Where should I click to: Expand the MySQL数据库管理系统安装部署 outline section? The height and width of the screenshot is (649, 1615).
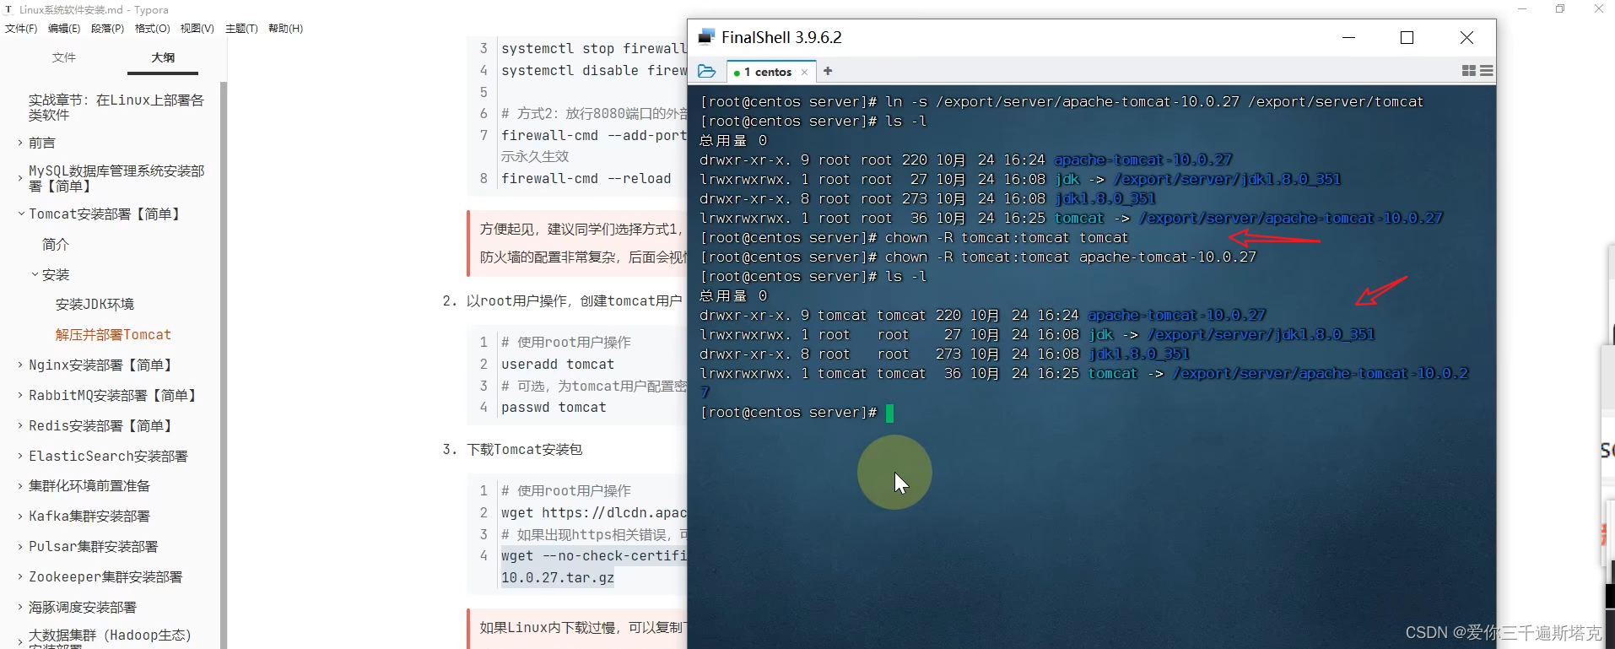[x=20, y=178]
